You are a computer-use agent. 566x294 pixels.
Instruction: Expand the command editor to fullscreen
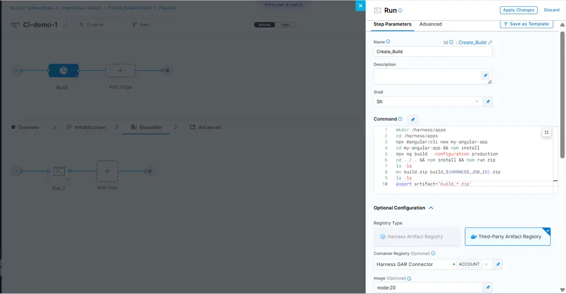(547, 132)
